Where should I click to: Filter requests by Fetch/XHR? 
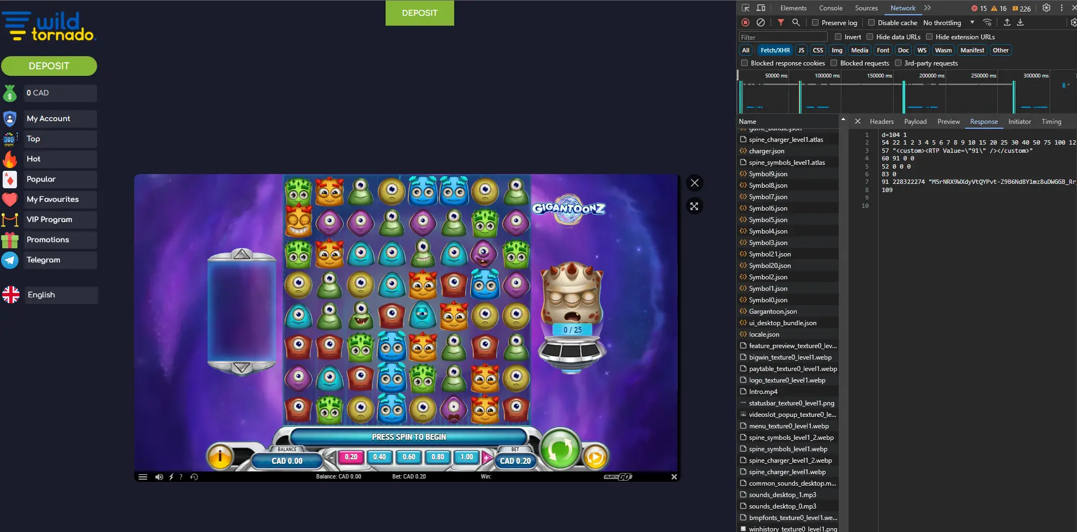coord(775,50)
